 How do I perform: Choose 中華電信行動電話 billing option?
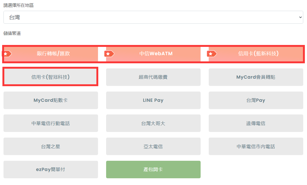(x=51, y=123)
